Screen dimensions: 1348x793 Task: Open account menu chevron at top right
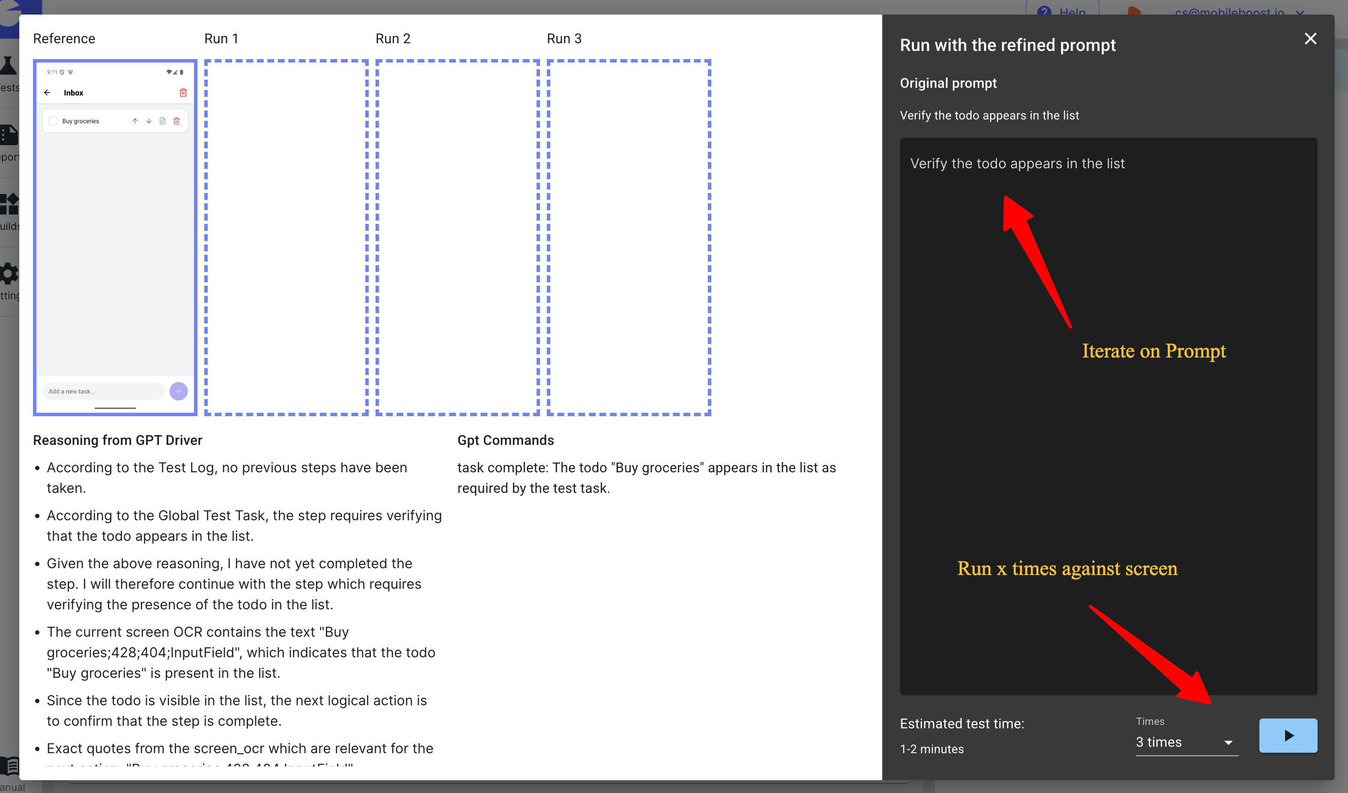click(x=1300, y=12)
